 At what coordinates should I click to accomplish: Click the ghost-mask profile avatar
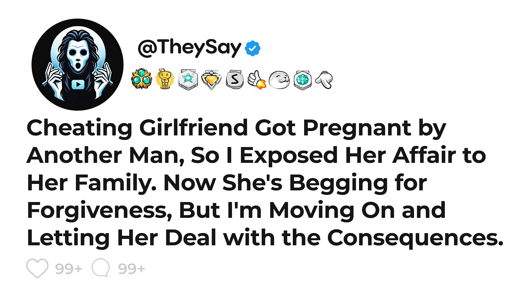[x=78, y=65]
